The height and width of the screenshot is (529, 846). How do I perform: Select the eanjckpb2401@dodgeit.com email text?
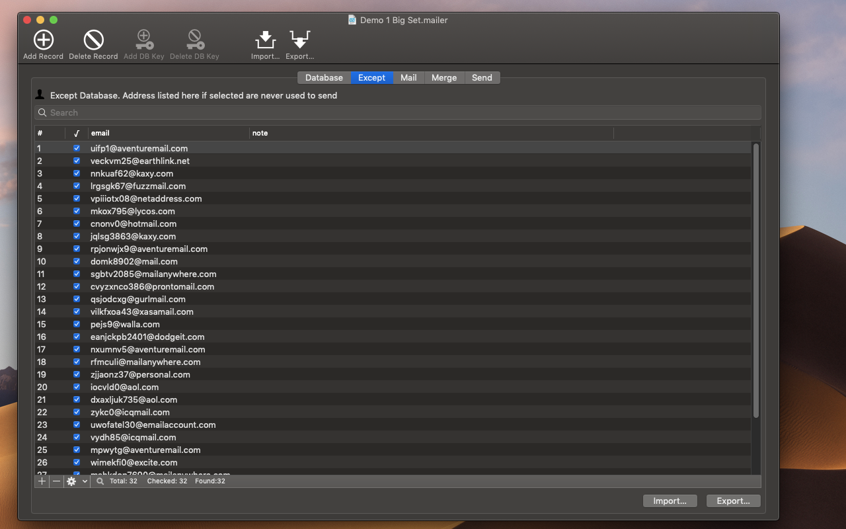147,337
